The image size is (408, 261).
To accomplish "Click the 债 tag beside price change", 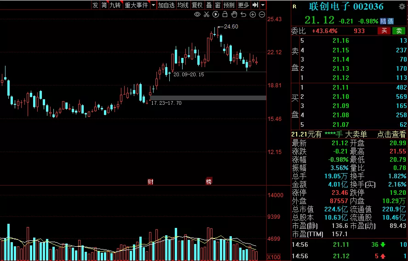I will point(390,21).
